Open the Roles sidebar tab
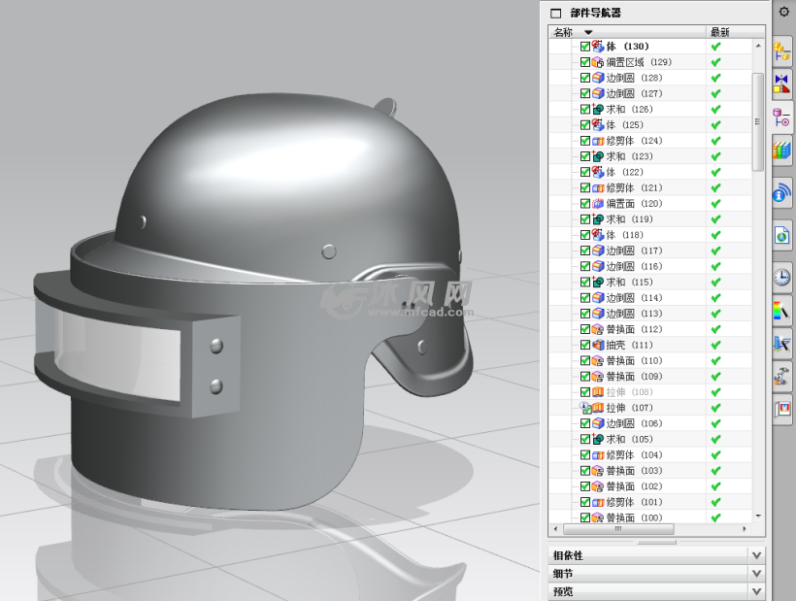The width and height of the screenshot is (796, 601). [x=781, y=409]
